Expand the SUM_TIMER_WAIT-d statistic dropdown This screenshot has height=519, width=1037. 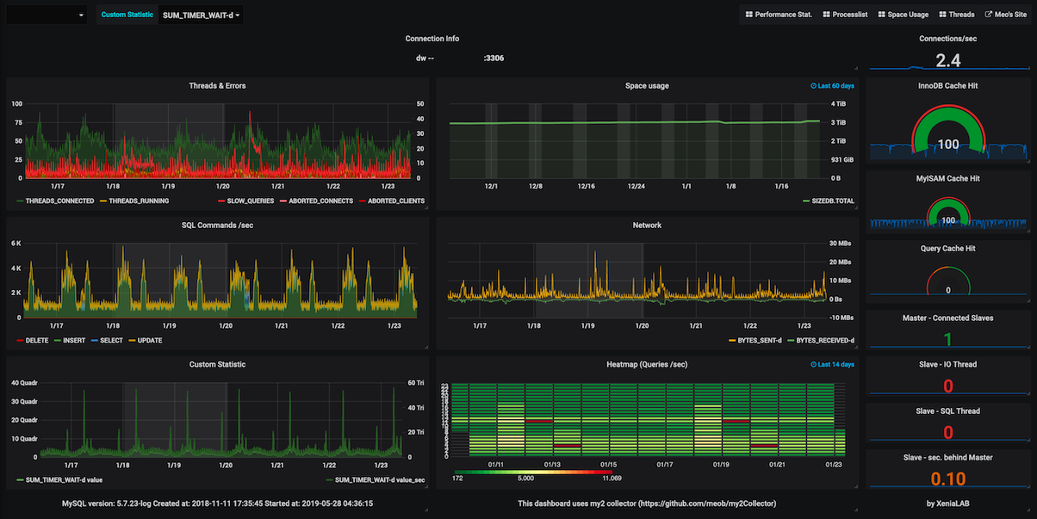pos(201,15)
